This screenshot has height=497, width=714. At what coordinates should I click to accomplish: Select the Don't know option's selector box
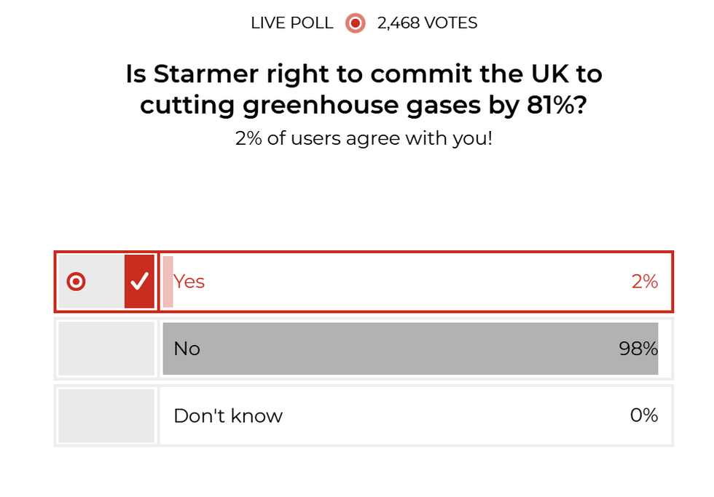(106, 416)
